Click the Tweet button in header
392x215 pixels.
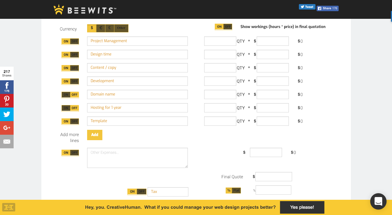pyautogui.click(x=307, y=7)
